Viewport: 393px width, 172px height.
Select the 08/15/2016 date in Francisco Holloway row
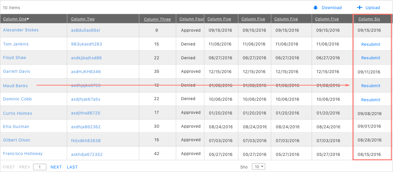click(x=369, y=154)
